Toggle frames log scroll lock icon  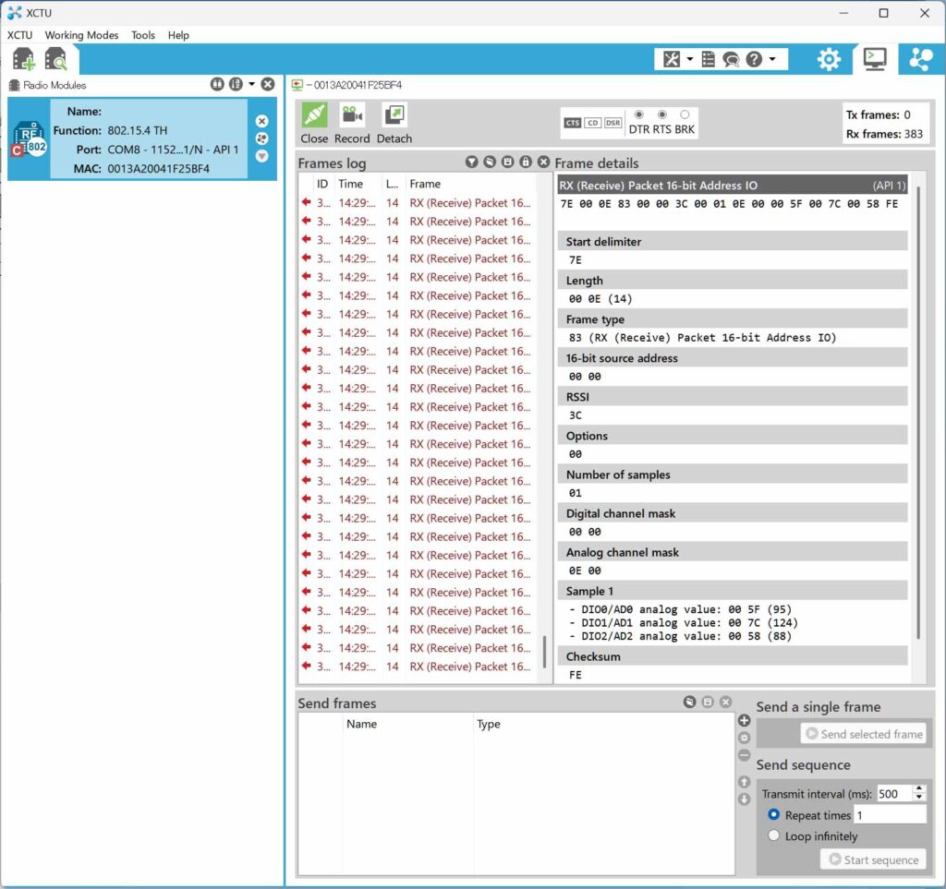(x=526, y=162)
